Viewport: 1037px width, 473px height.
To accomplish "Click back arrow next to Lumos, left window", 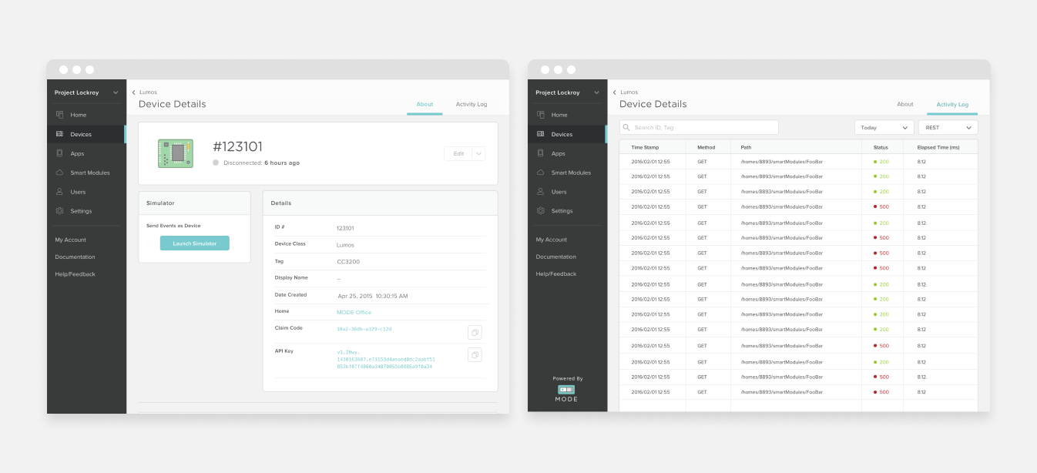I will click(133, 92).
